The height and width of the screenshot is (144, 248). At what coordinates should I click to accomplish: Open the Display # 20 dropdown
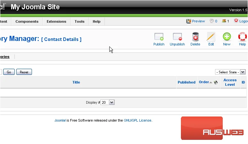pyautogui.click(x=108, y=102)
